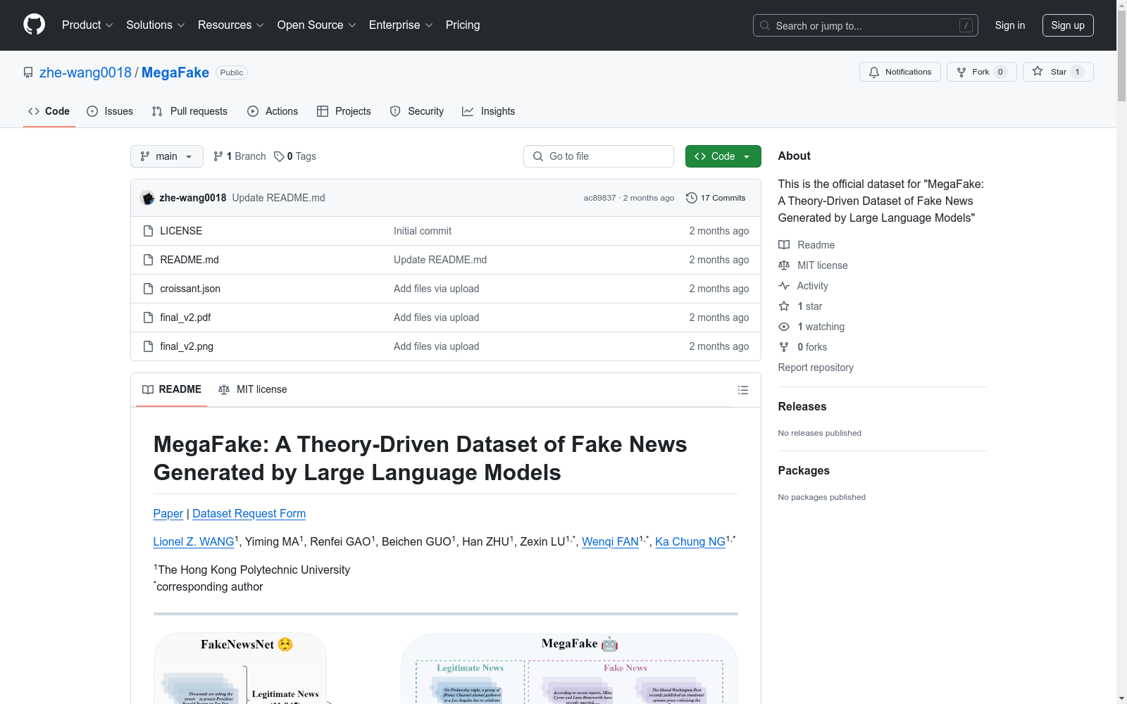This screenshot has height=704, width=1127.
Task: Click the file icon next to LICENSE
Action: point(148,231)
